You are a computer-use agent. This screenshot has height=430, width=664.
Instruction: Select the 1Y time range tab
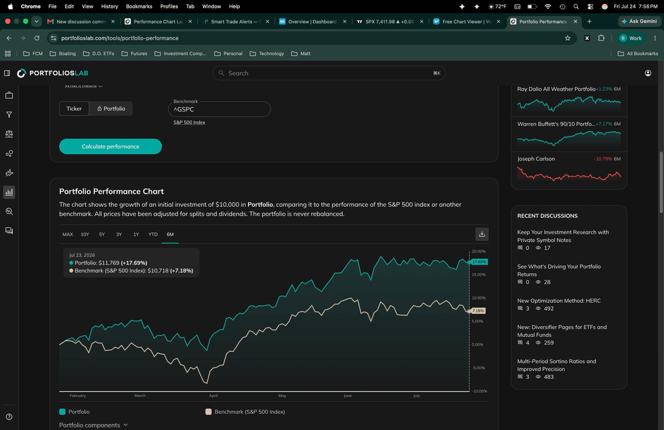pyautogui.click(x=136, y=234)
